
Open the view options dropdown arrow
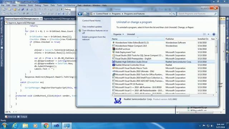208,34
